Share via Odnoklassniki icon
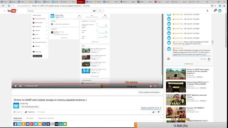Viewport: 228px width, 128px height. [x=24, y=124]
